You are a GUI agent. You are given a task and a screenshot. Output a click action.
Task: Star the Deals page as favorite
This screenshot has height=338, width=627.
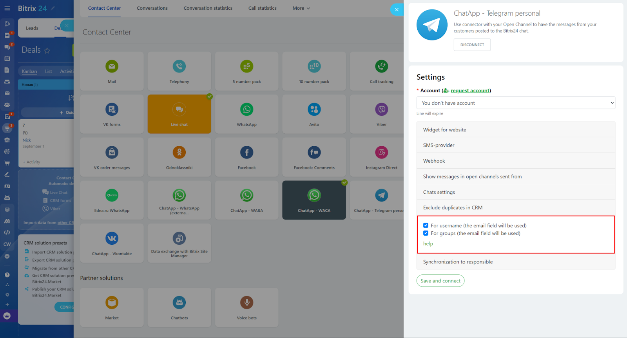[47, 51]
